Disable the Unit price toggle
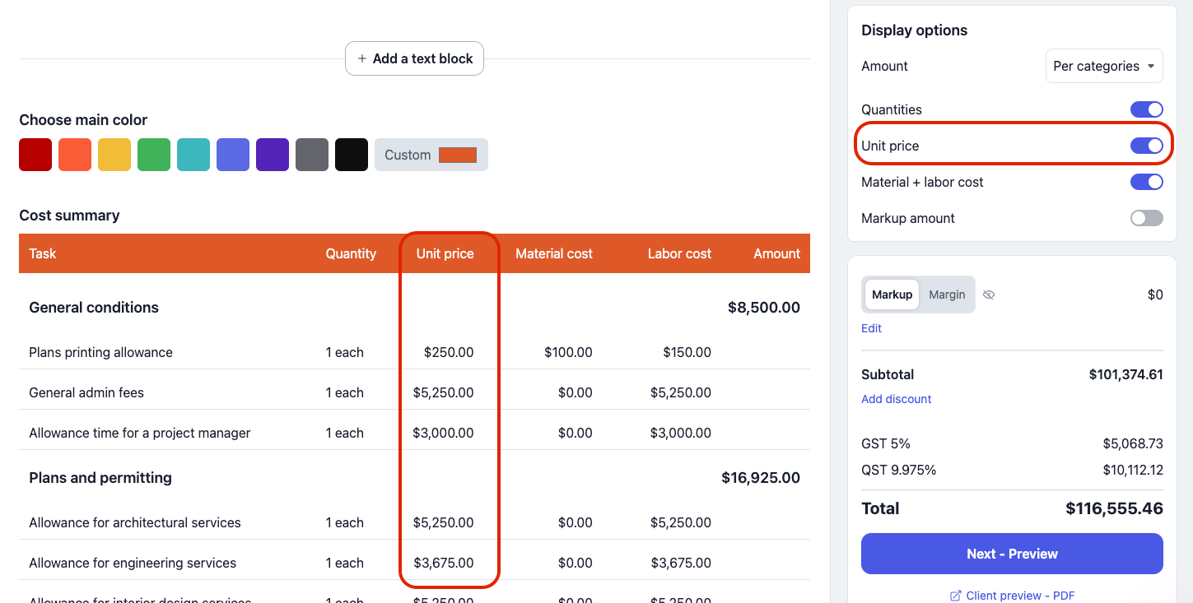The height and width of the screenshot is (603, 1193). pos(1146,146)
